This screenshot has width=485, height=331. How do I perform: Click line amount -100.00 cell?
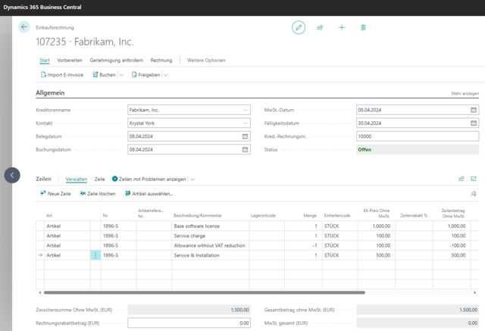coord(452,245)
